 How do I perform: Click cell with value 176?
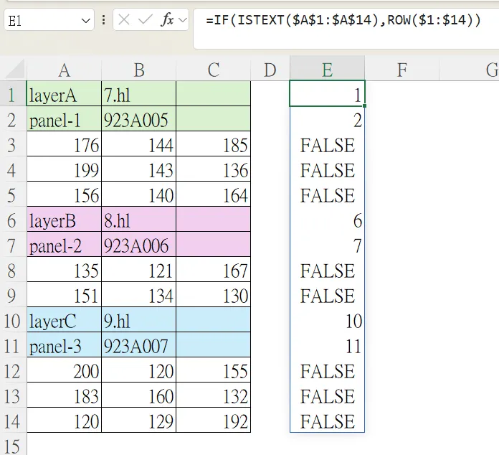point(64,144)
